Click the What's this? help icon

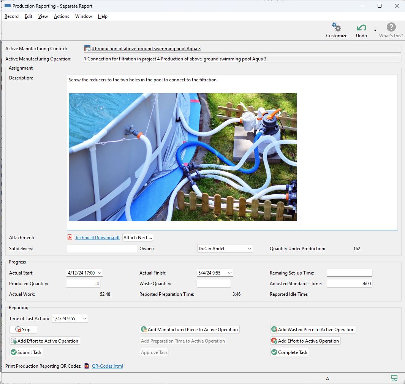(391, 27)
